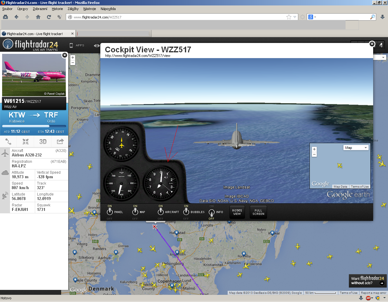This screenshot has height=302, width=388.
Task: Go forward with Firefox forward arrow
Action: [27, 17]
